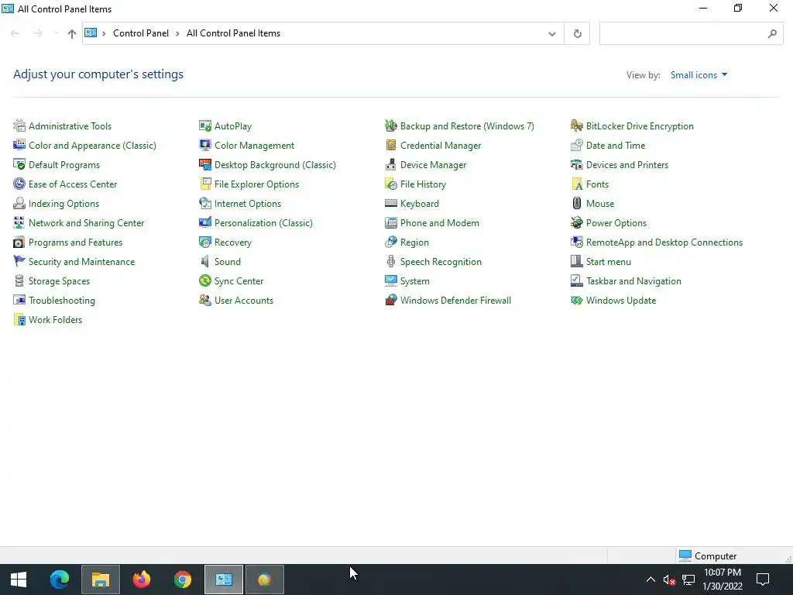This screenshot has height=595, width=793.
Task: Open the Network and Sharing Center icon
Action: tap(19, 222)
